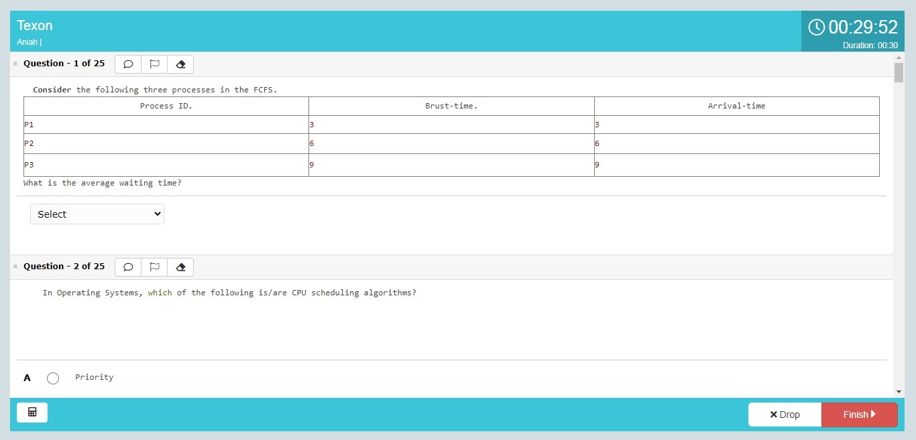The image size is (916, 440).
Task: Flag Question 2 for review
Action: [x=154, y=267]
